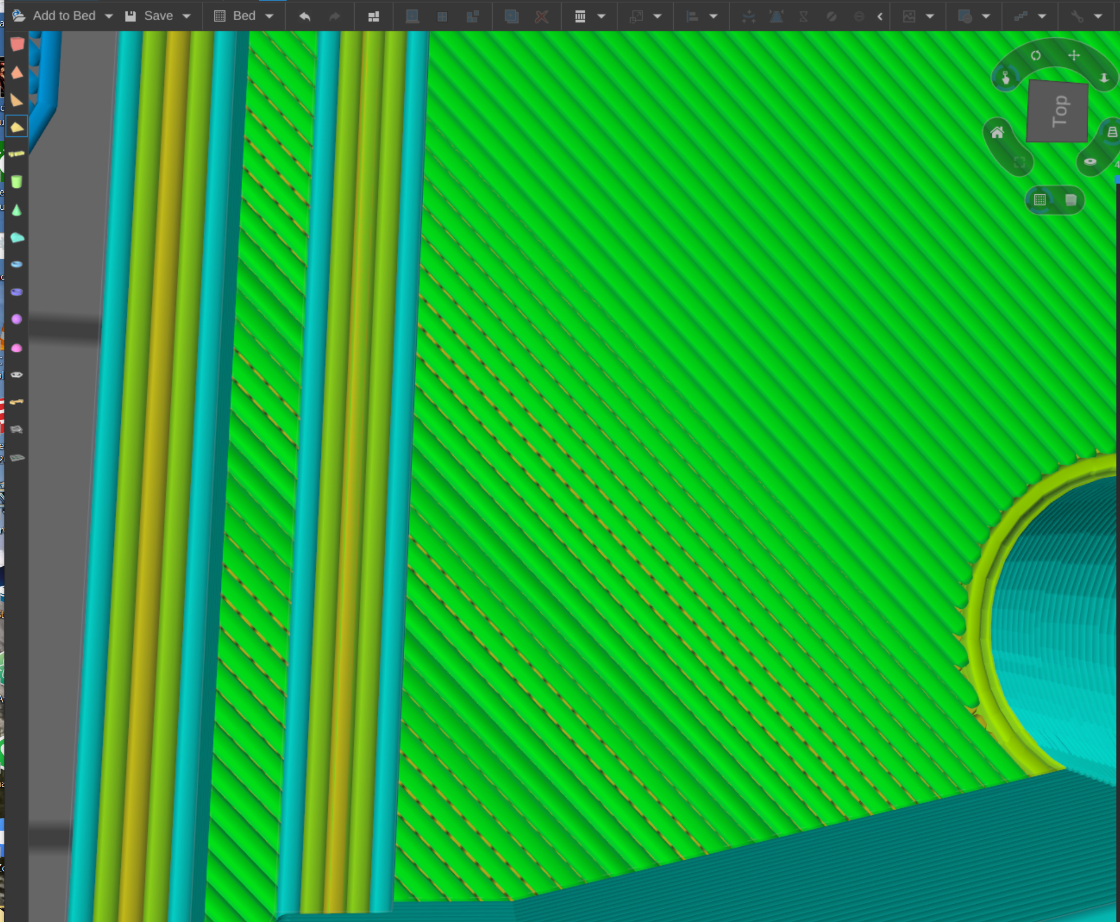
Task: Select the gray wireframe shape above the last sidebar item
Action: click(x=17, y=429)
